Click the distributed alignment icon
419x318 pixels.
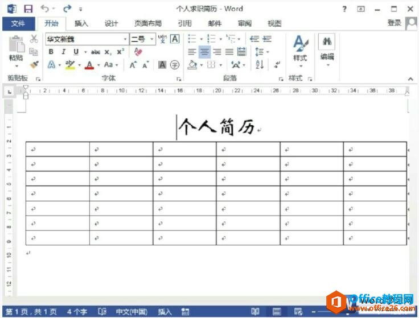tap(241, 52)
